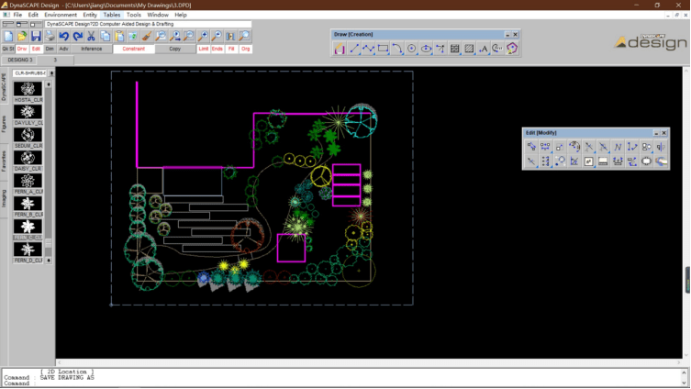Click the Save drawing icon
Viewport: 691px width, 389px height.
(36, 36)
